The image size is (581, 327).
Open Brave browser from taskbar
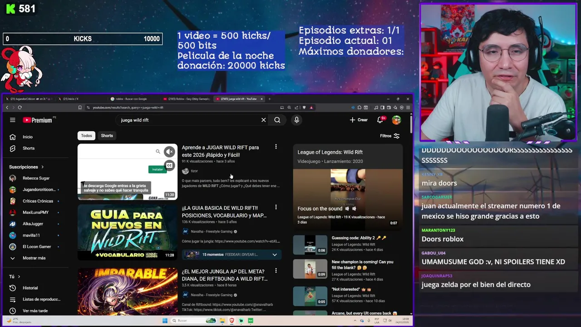(231, 321)
